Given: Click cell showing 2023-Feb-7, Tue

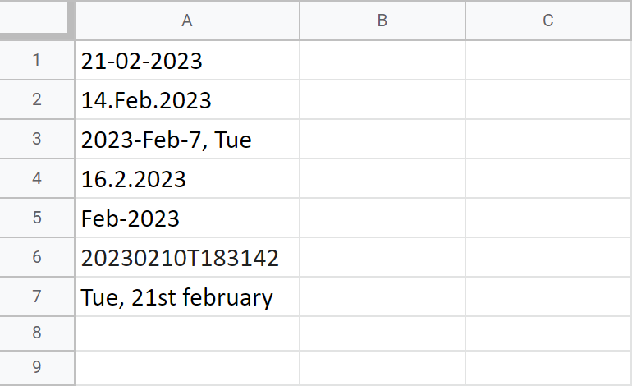Looking at the screenshot, I should pyautogui.click(x=187, y=139).
